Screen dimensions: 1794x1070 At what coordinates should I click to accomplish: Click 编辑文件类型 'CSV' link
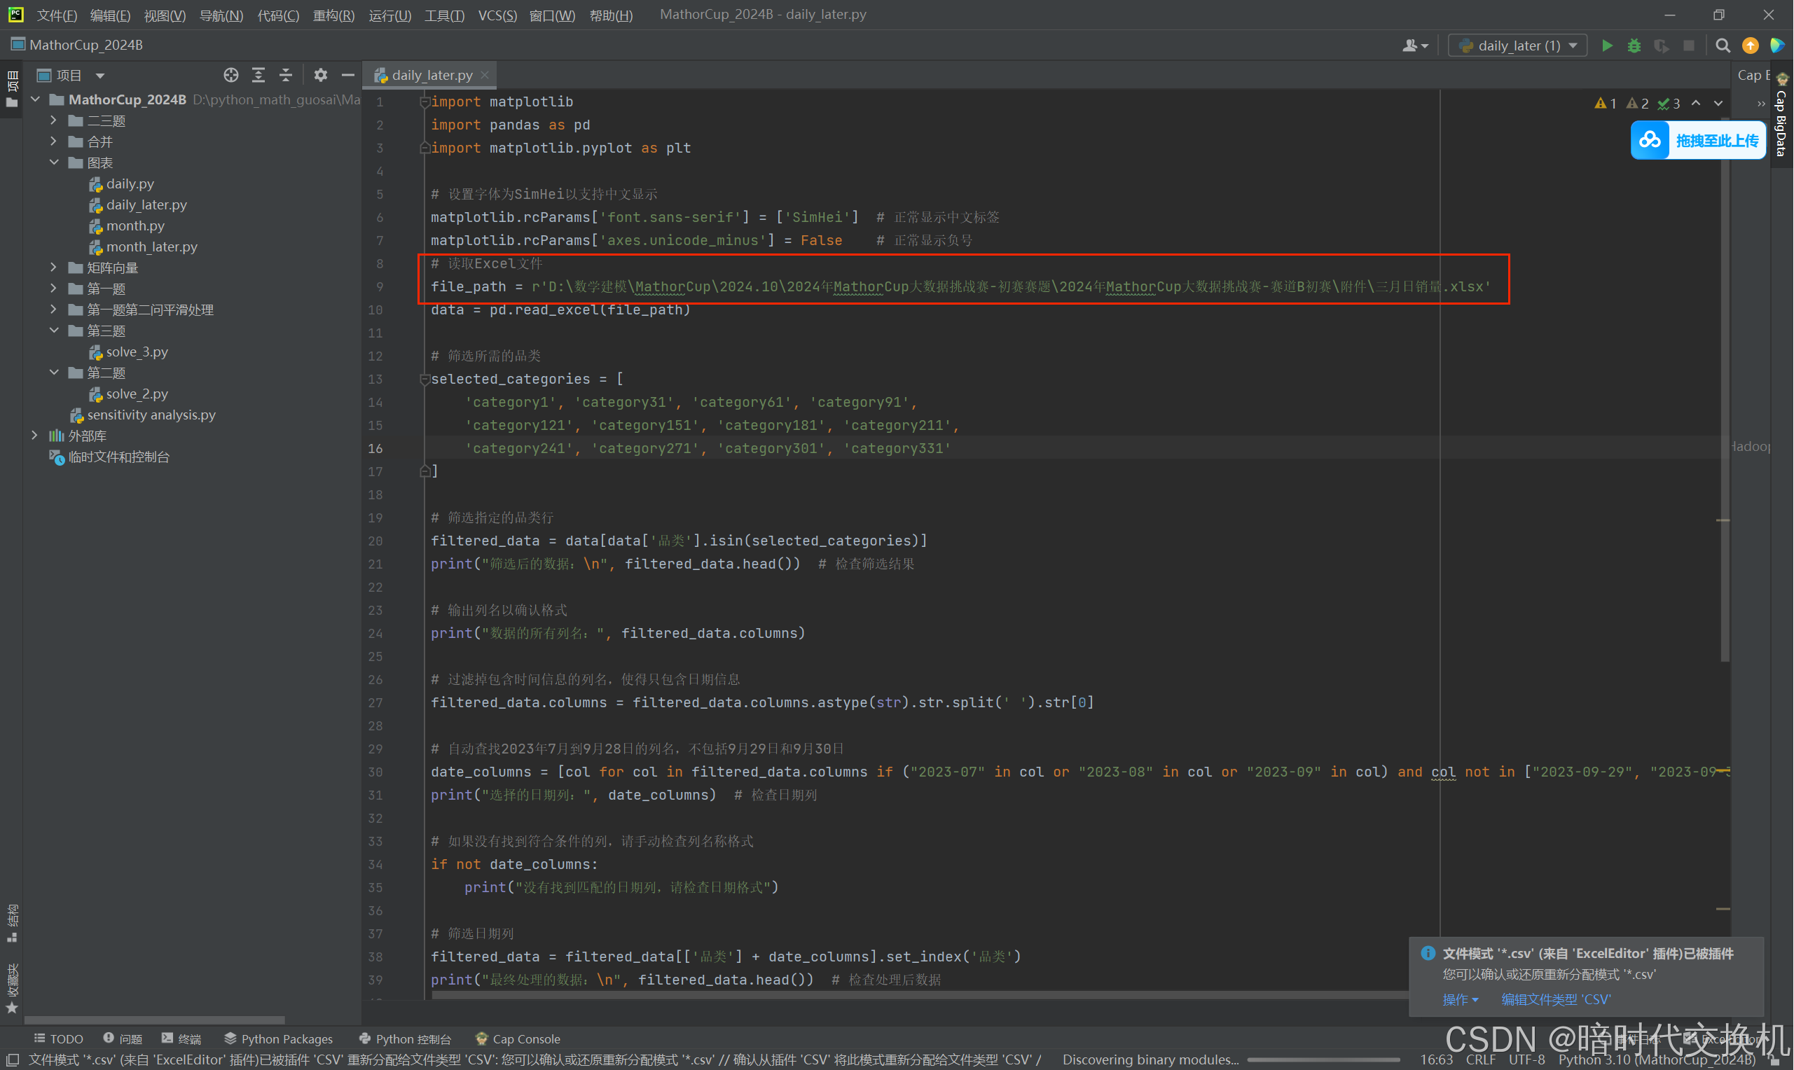tap(1555, 999)
